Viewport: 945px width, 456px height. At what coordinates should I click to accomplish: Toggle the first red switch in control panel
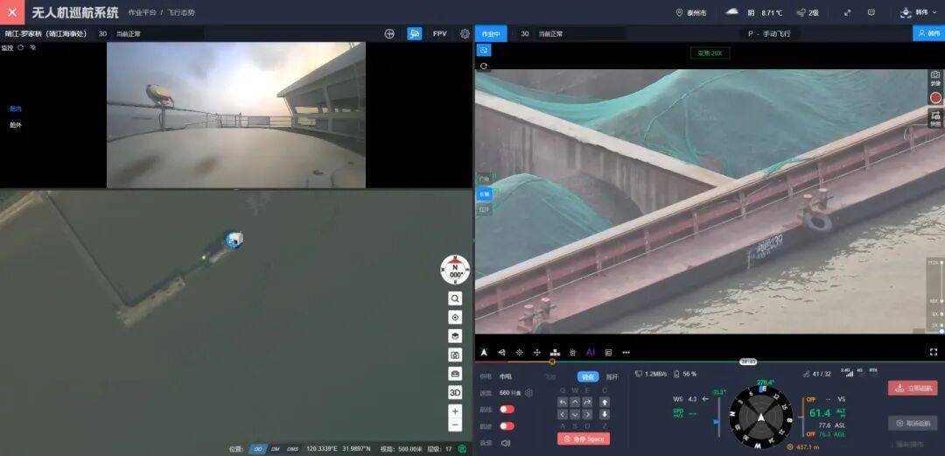pos(507,409)
